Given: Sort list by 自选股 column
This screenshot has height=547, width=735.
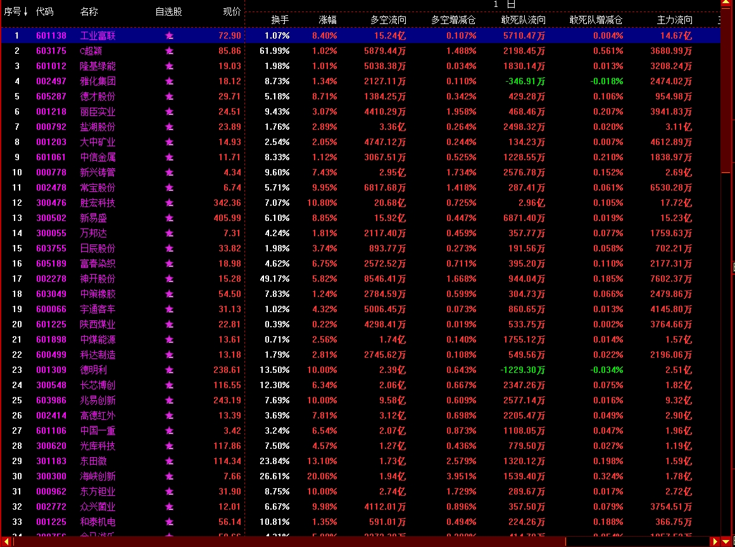Looking at the screenshot, I should (x=169, y=12).
